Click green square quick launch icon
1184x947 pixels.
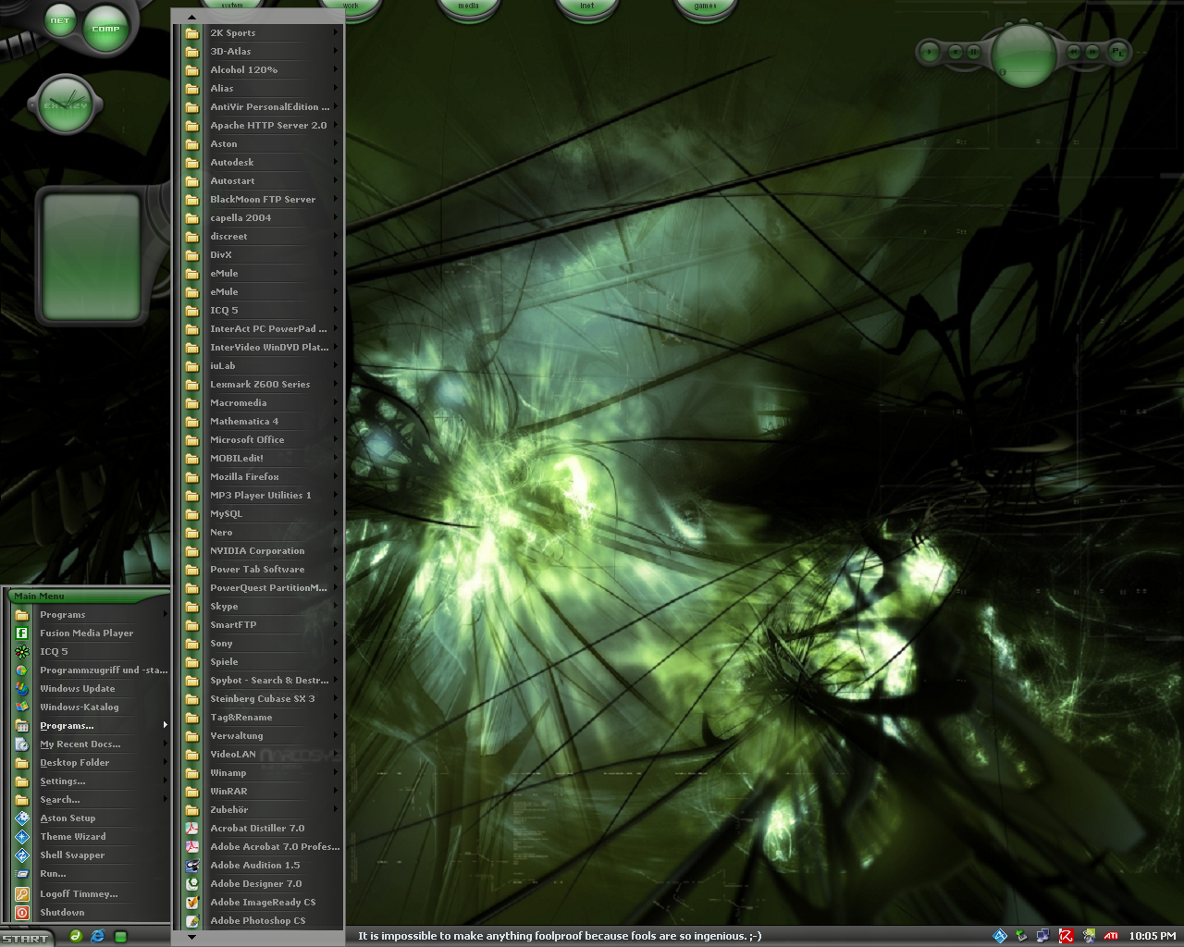point(120,937)
